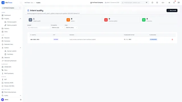The height and width of the screenshot is (102, 182).
Task: Click the Rozsah column header
Action: click(x=72, y=35)
